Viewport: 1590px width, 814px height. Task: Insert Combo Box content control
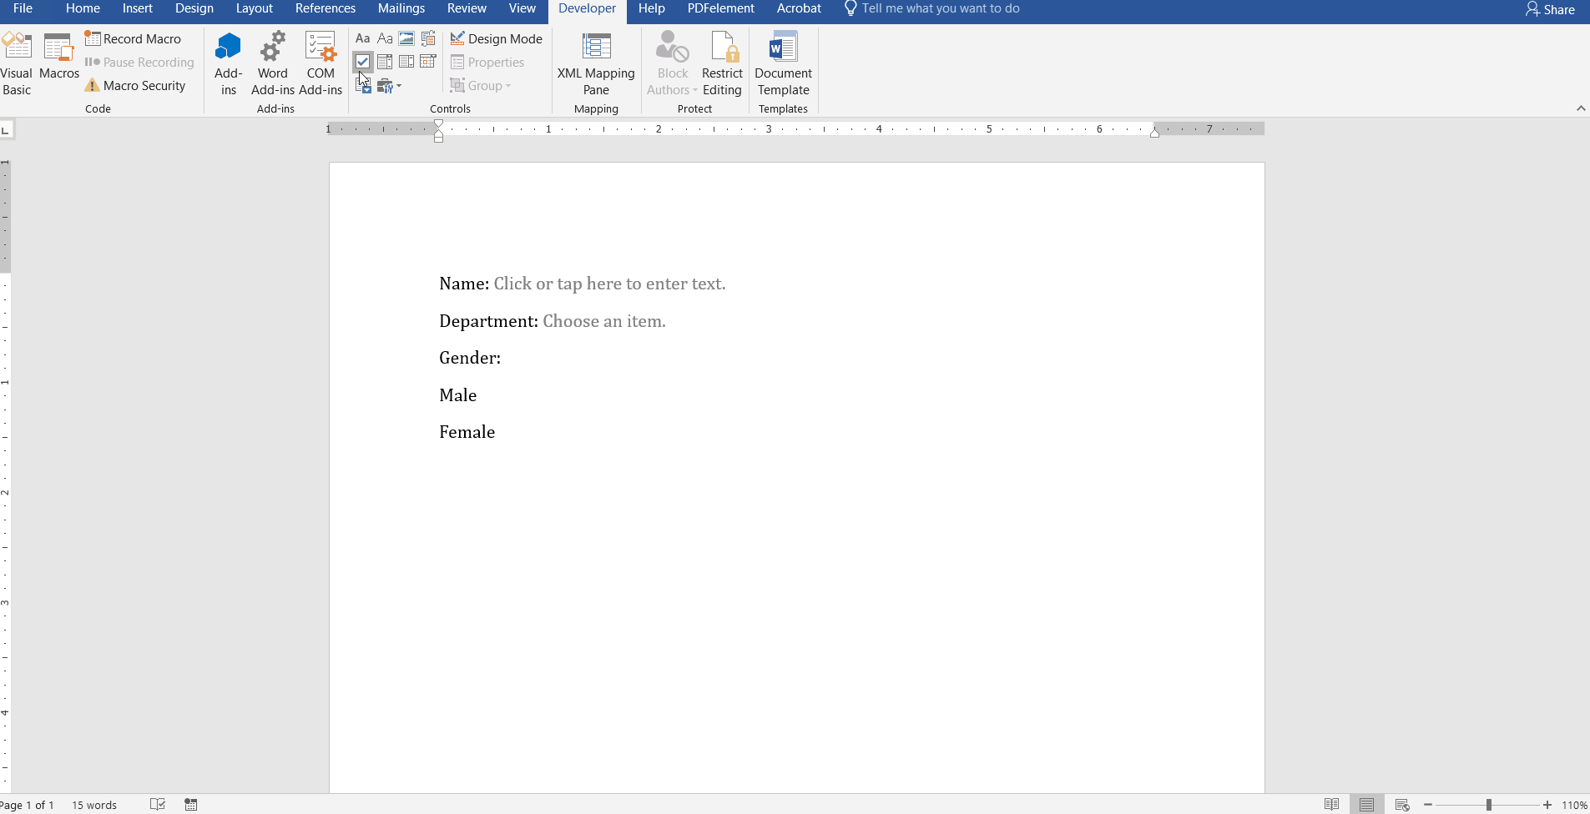coord(385,62)
